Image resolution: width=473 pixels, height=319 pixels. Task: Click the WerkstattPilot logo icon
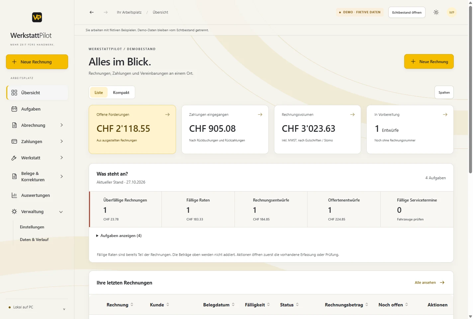coord(37,17)
